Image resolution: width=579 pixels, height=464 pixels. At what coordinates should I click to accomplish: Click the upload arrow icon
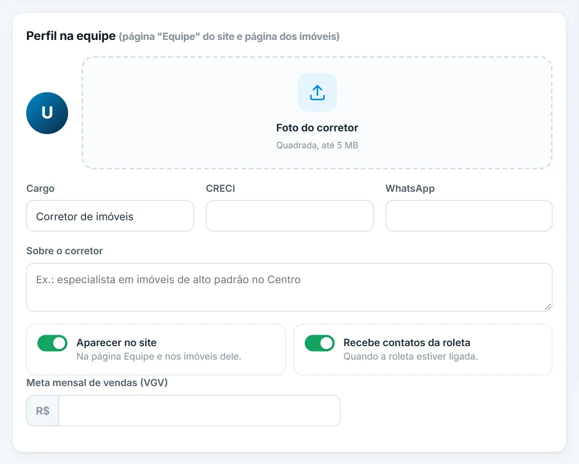pos(317,92)
